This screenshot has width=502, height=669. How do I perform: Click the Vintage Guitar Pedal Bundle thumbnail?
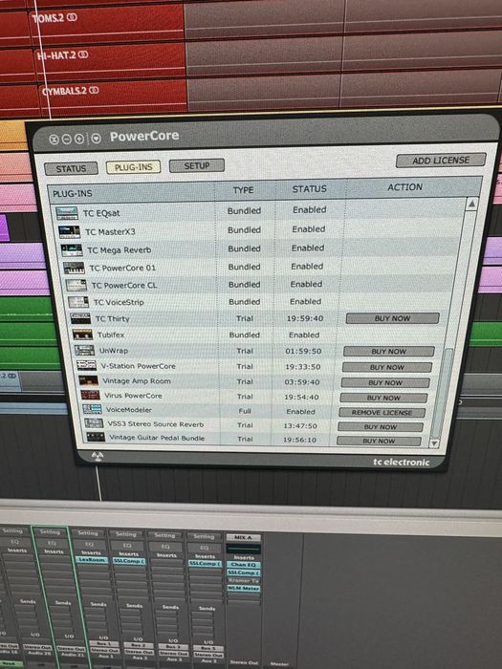96,438
